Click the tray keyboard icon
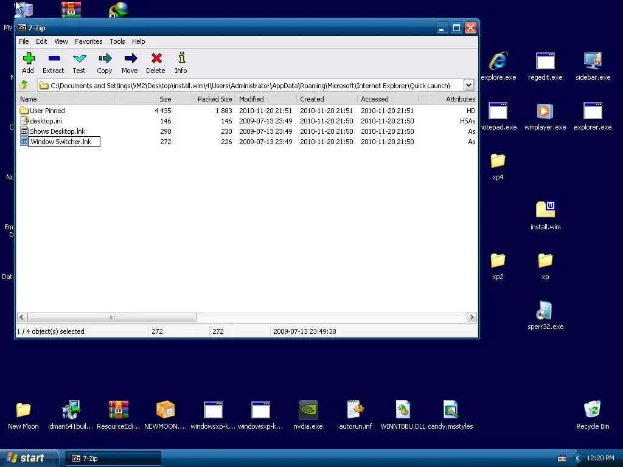The width and height of the screenshot is (623, 467). pyautogui.click(x=562, y=458)
